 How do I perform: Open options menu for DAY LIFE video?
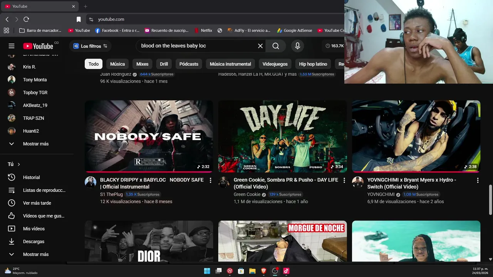pyautogui.click(x=344, y=180)
